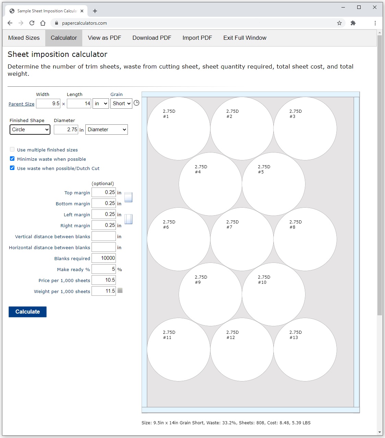Expand the Grain Short dropdown
Screen dimensions: 385x438
pos(121,104)
